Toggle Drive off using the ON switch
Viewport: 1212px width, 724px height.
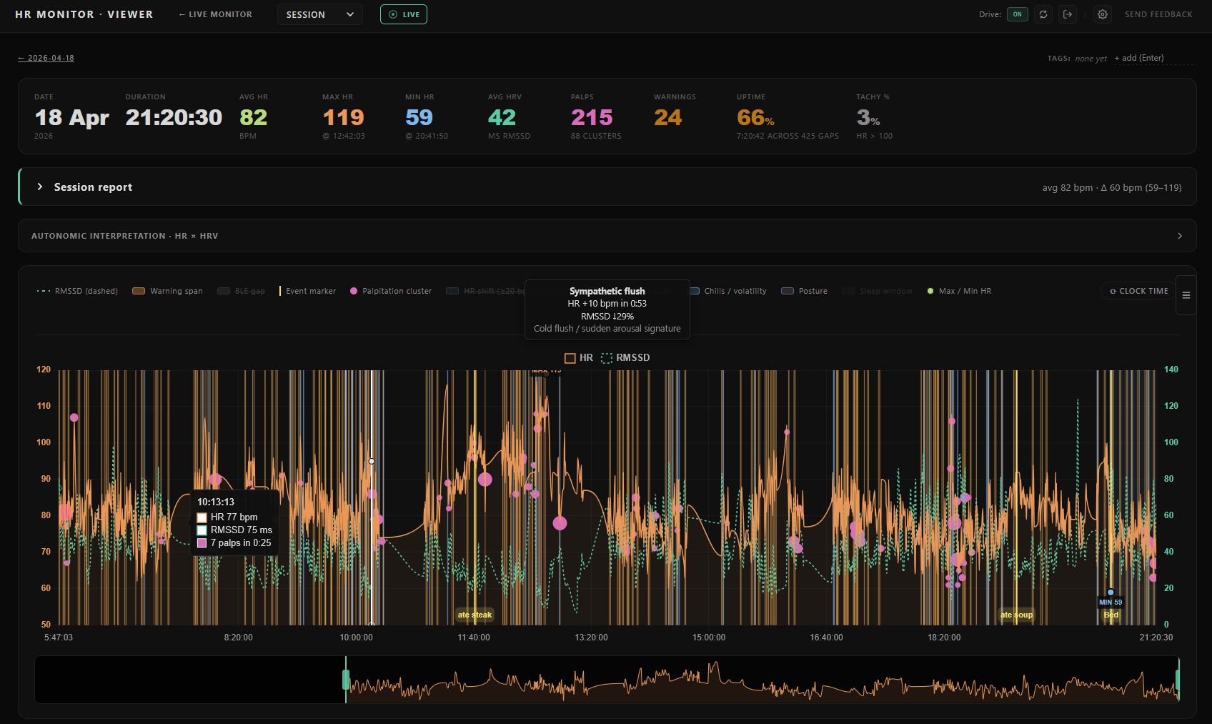[x=1017, y=14]
